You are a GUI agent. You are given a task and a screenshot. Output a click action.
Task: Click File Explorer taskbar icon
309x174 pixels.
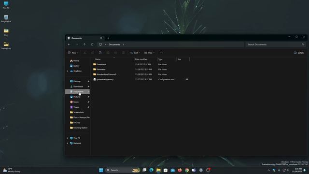[158, 170]
